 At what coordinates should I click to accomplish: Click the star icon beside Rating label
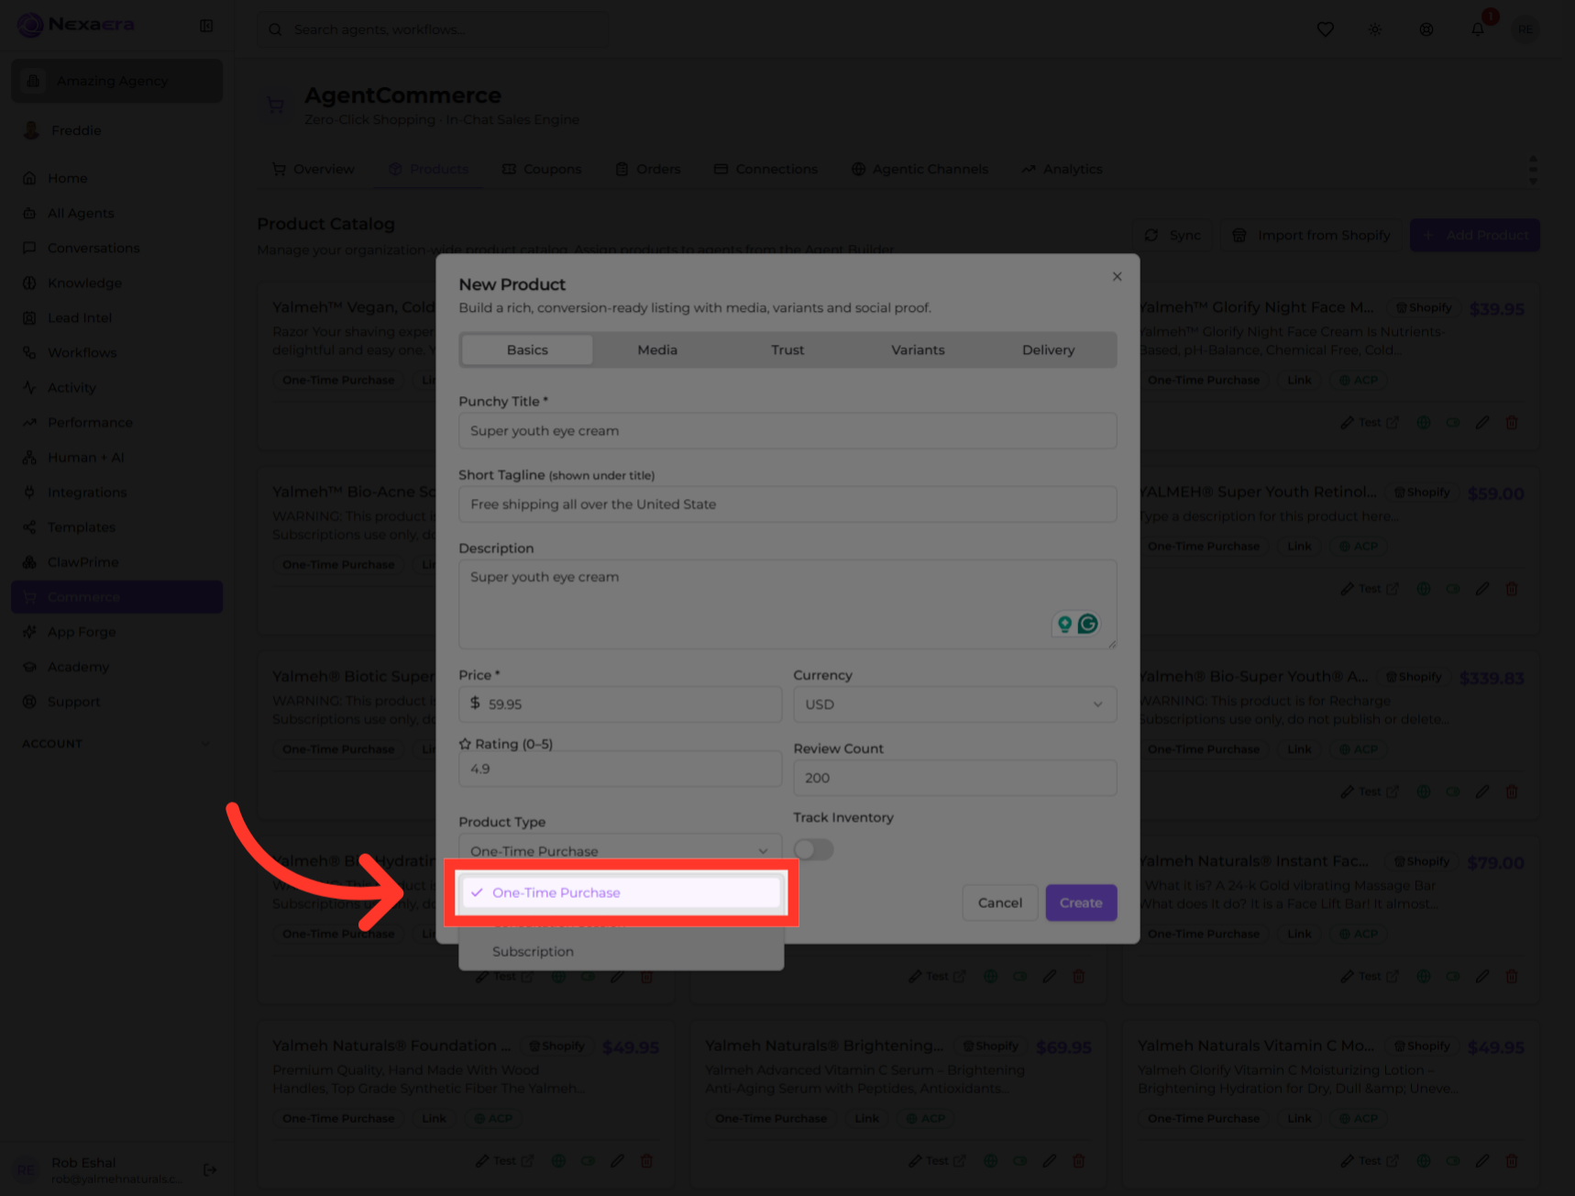coord(465,744)
